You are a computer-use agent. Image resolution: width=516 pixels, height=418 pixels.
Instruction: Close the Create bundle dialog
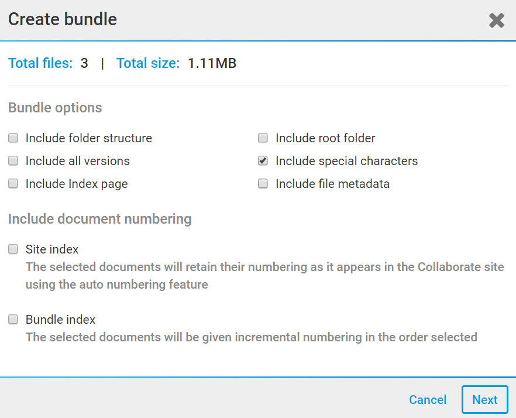497,20
